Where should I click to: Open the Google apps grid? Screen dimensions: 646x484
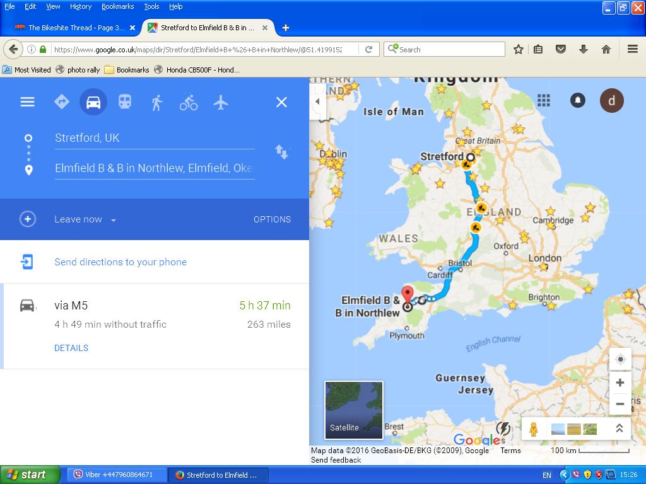[x=544, y=100]
